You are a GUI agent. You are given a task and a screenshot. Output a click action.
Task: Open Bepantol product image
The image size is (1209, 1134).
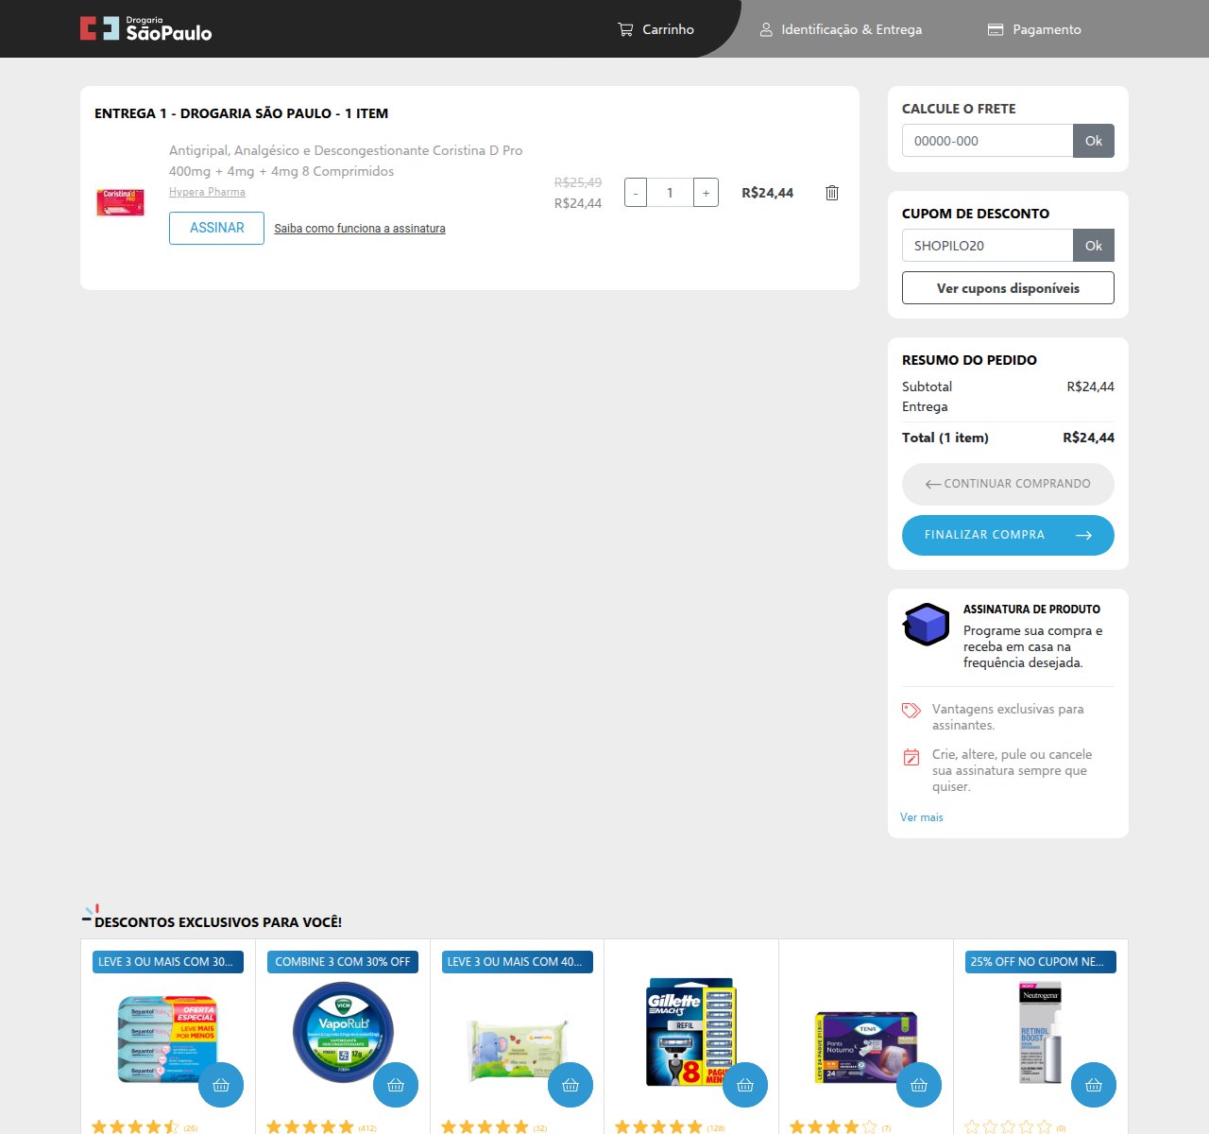click(167, 1039)
